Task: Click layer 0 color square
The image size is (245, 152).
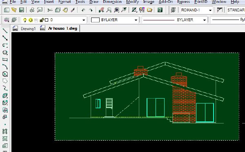Action: (x=47, y=20)
